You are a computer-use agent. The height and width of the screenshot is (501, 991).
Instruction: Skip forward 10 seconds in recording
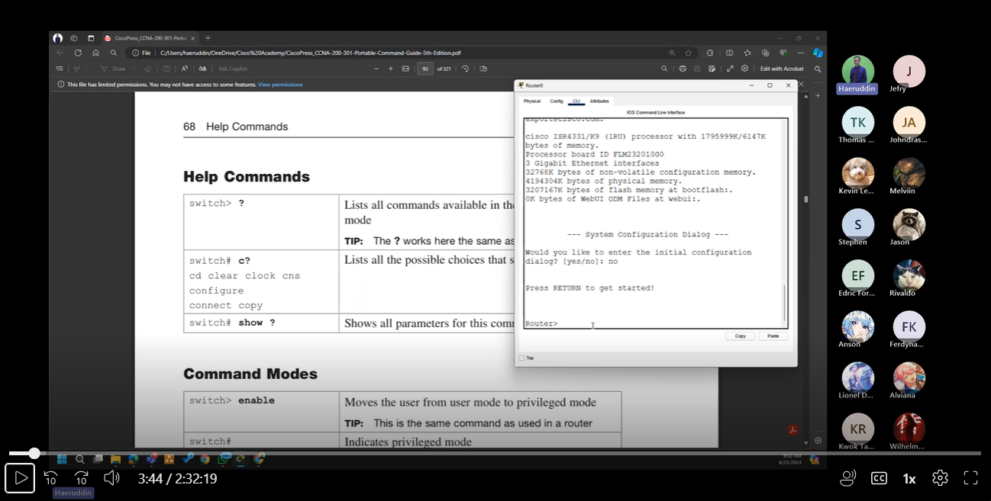point(82,478)
